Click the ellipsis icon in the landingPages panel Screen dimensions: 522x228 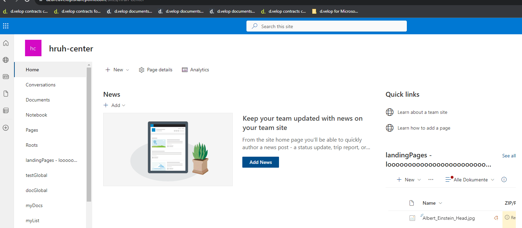431,179
